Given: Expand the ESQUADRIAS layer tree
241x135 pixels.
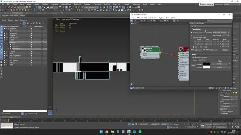Looking at the screenshot, I should pos(4,38).
